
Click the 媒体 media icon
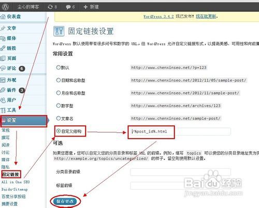[3, 38]
